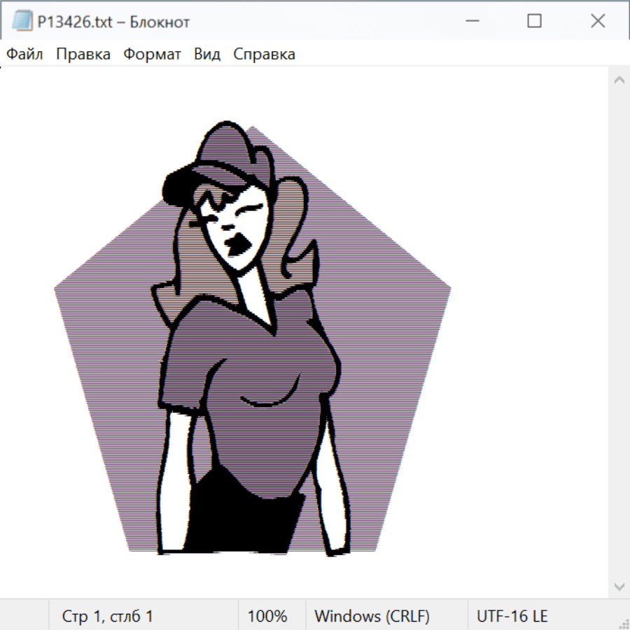The image size is (630, 630).
Task: Open the Вид menu
Action: coord(207,55)
